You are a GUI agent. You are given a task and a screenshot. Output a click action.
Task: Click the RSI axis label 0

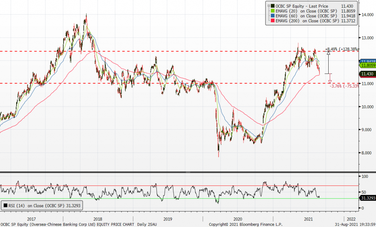(362, 208)
